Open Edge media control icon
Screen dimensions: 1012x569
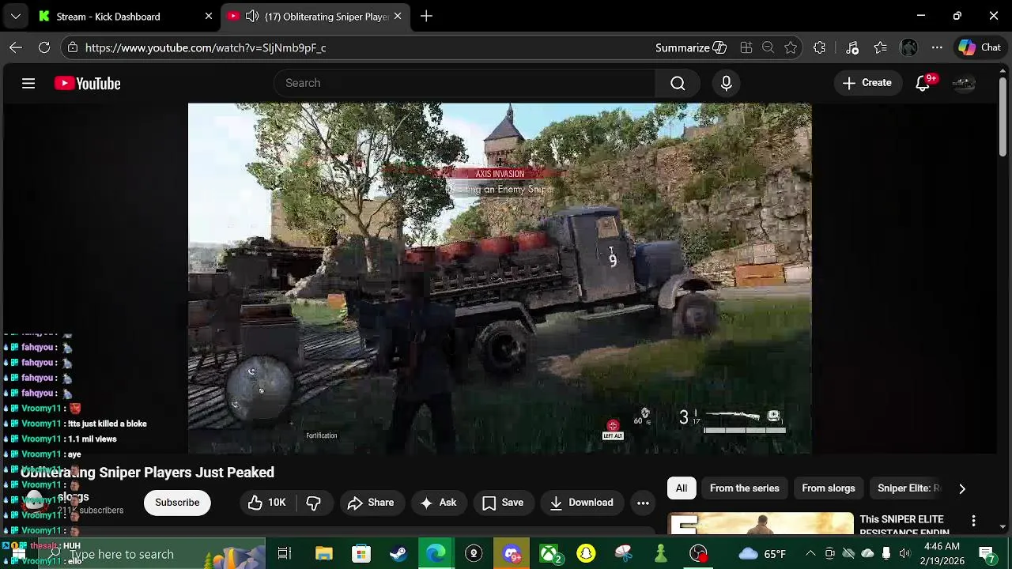click(x=852, y=47)
